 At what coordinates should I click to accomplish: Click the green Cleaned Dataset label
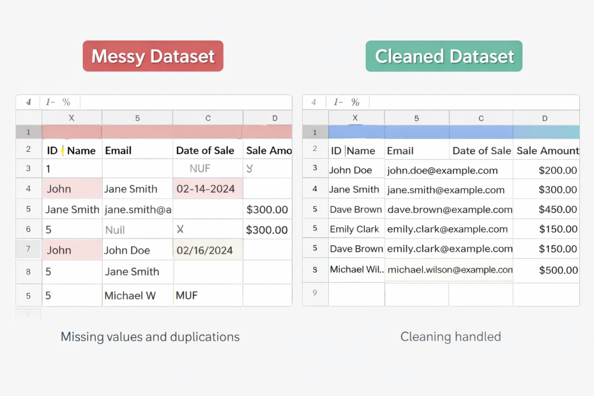pyautogui.click(x=444, y=56)
